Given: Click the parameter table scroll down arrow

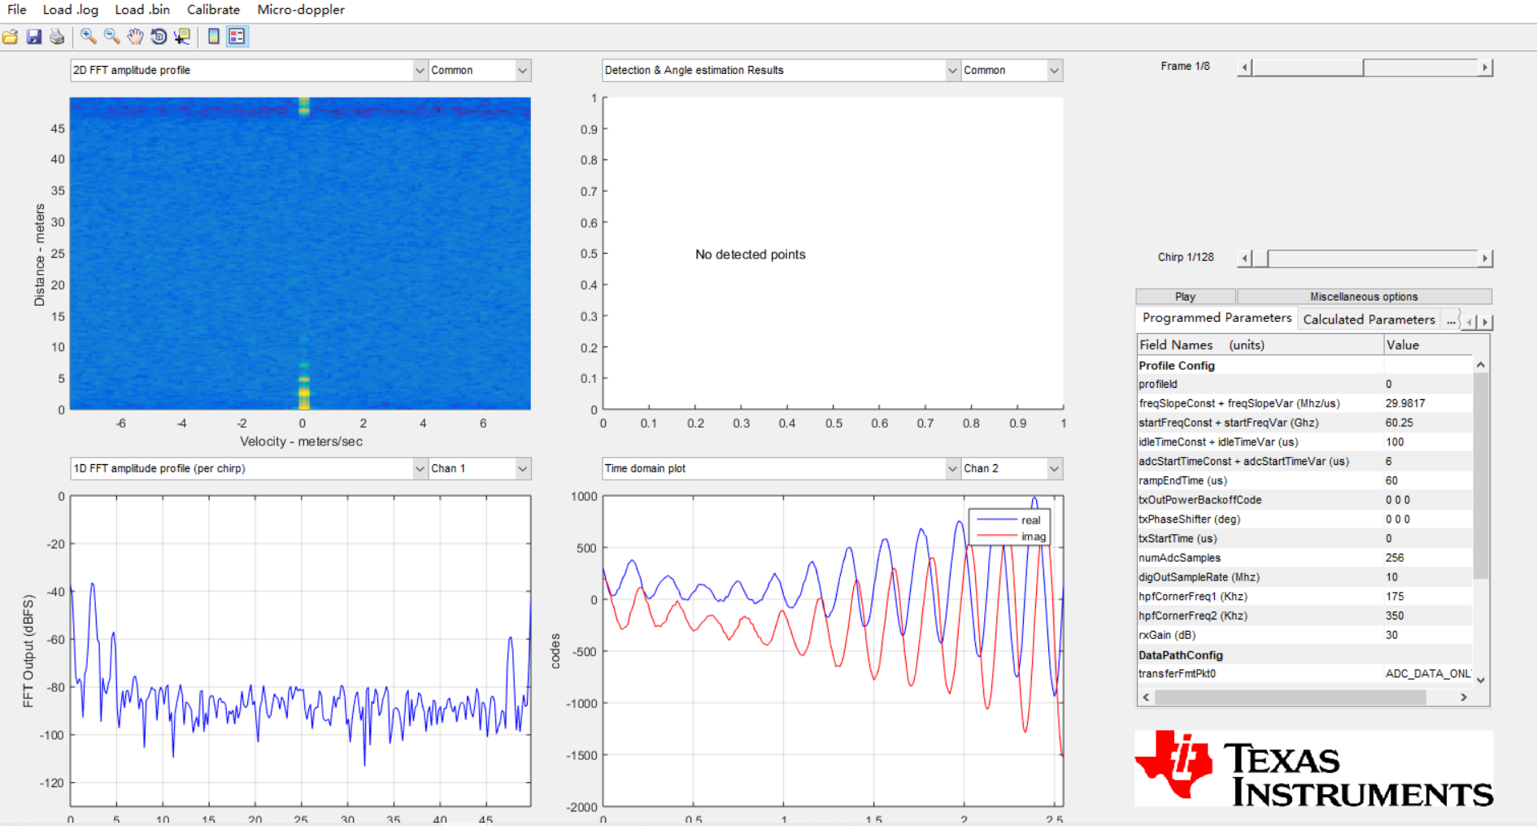Looking at the screenshot, I should tap(1481, 680).
